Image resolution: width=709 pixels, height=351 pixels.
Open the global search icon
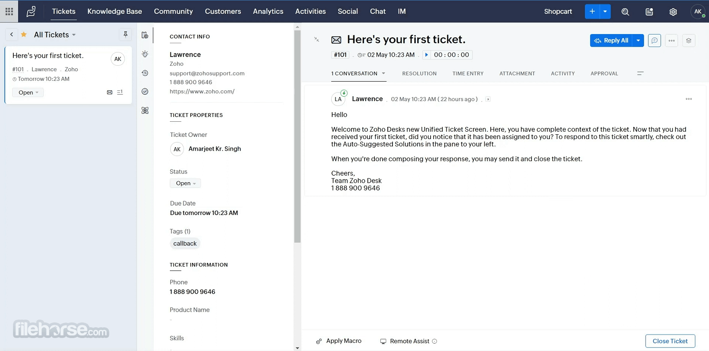[625, 12]
